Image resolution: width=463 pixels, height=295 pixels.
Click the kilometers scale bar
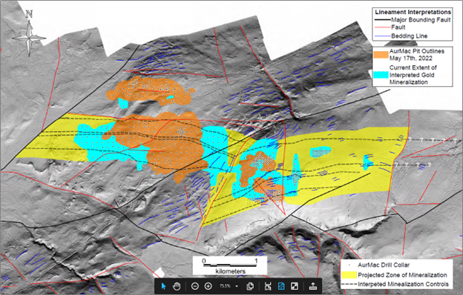230,265
